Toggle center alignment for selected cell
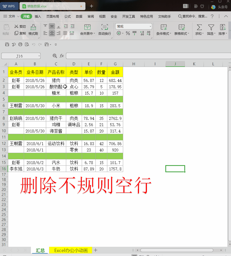231x256 pixels. (x=52, y=33)
